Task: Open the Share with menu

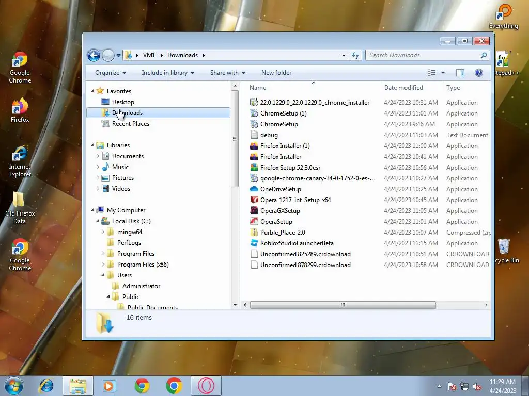Action: pyautogui.click(x=227, y=73)
